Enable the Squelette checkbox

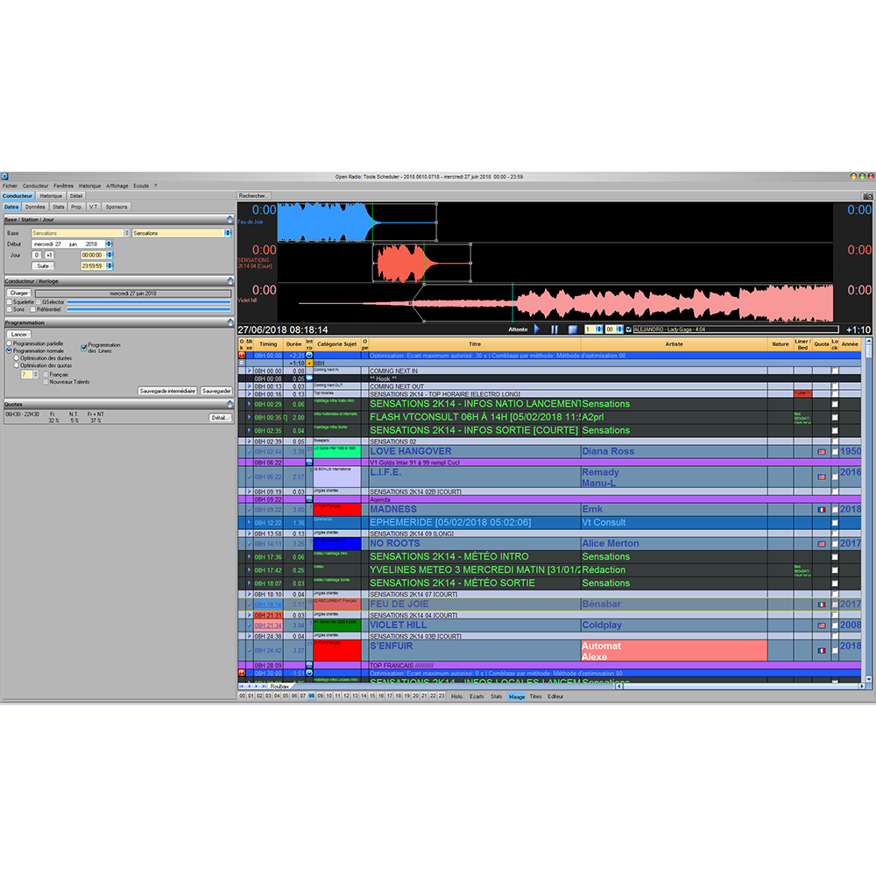point(9,302)
